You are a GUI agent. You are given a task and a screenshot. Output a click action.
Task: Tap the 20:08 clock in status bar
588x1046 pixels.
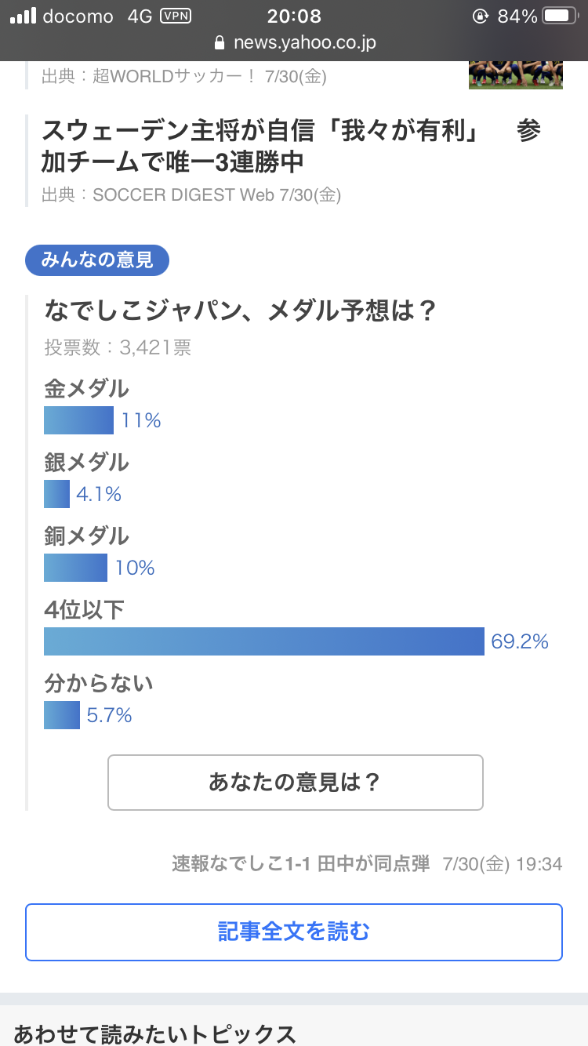pyautogui.click(x=294, y=16)
